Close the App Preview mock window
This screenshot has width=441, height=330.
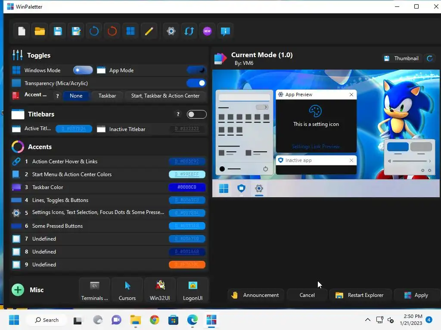pyautogui.click(x=351, y=95)
